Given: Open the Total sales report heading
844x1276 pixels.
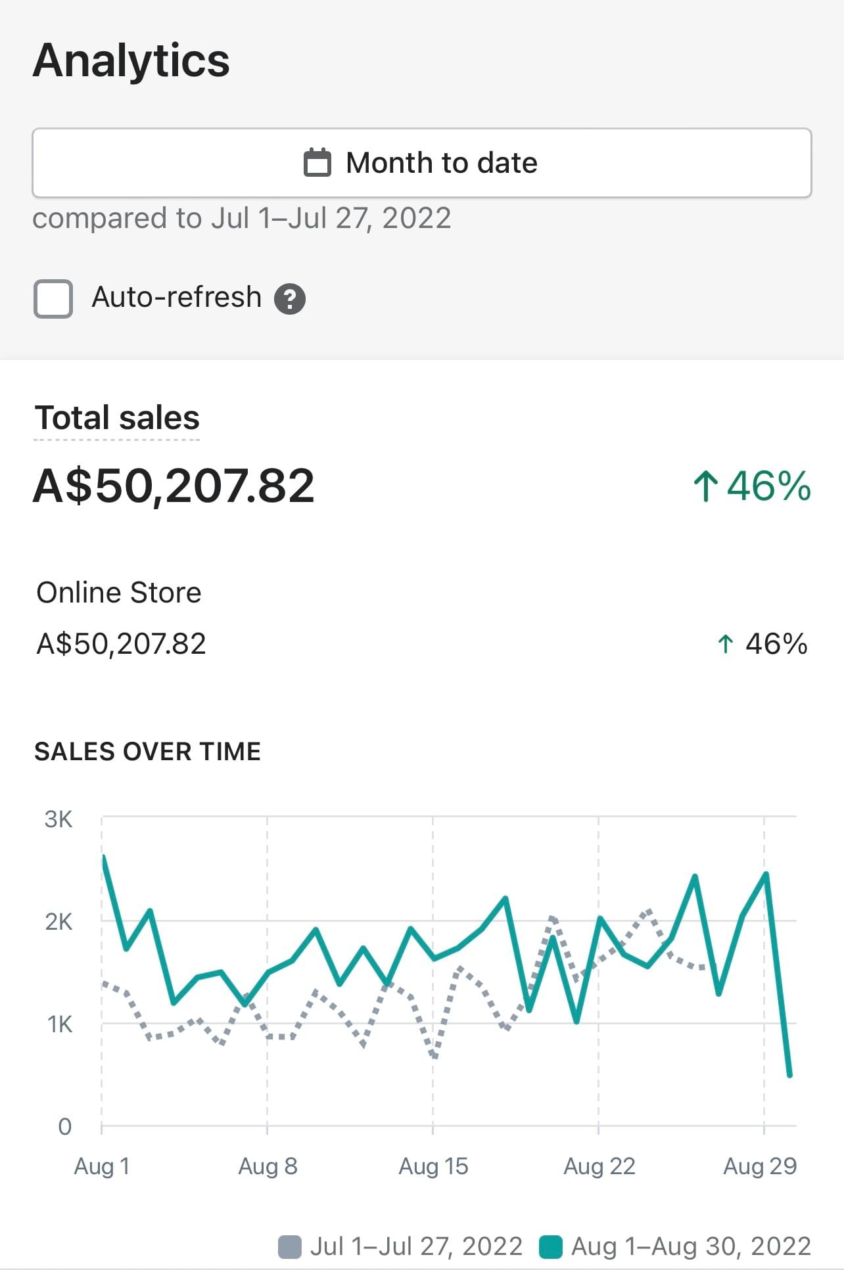Looking at the screenshot, I should coord(117,418).
